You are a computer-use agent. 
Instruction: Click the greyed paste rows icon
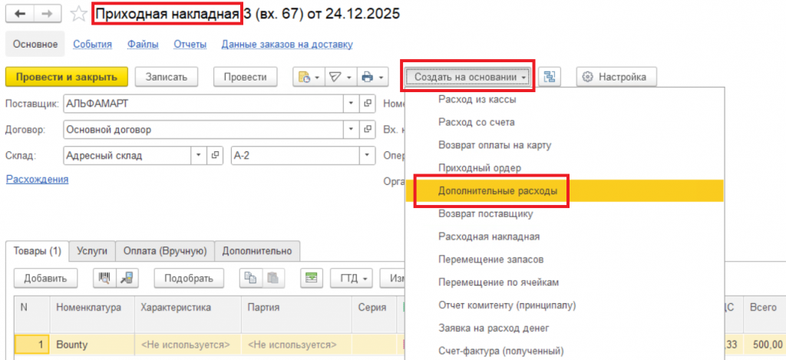pyautogui.click(x=272, y=279)
